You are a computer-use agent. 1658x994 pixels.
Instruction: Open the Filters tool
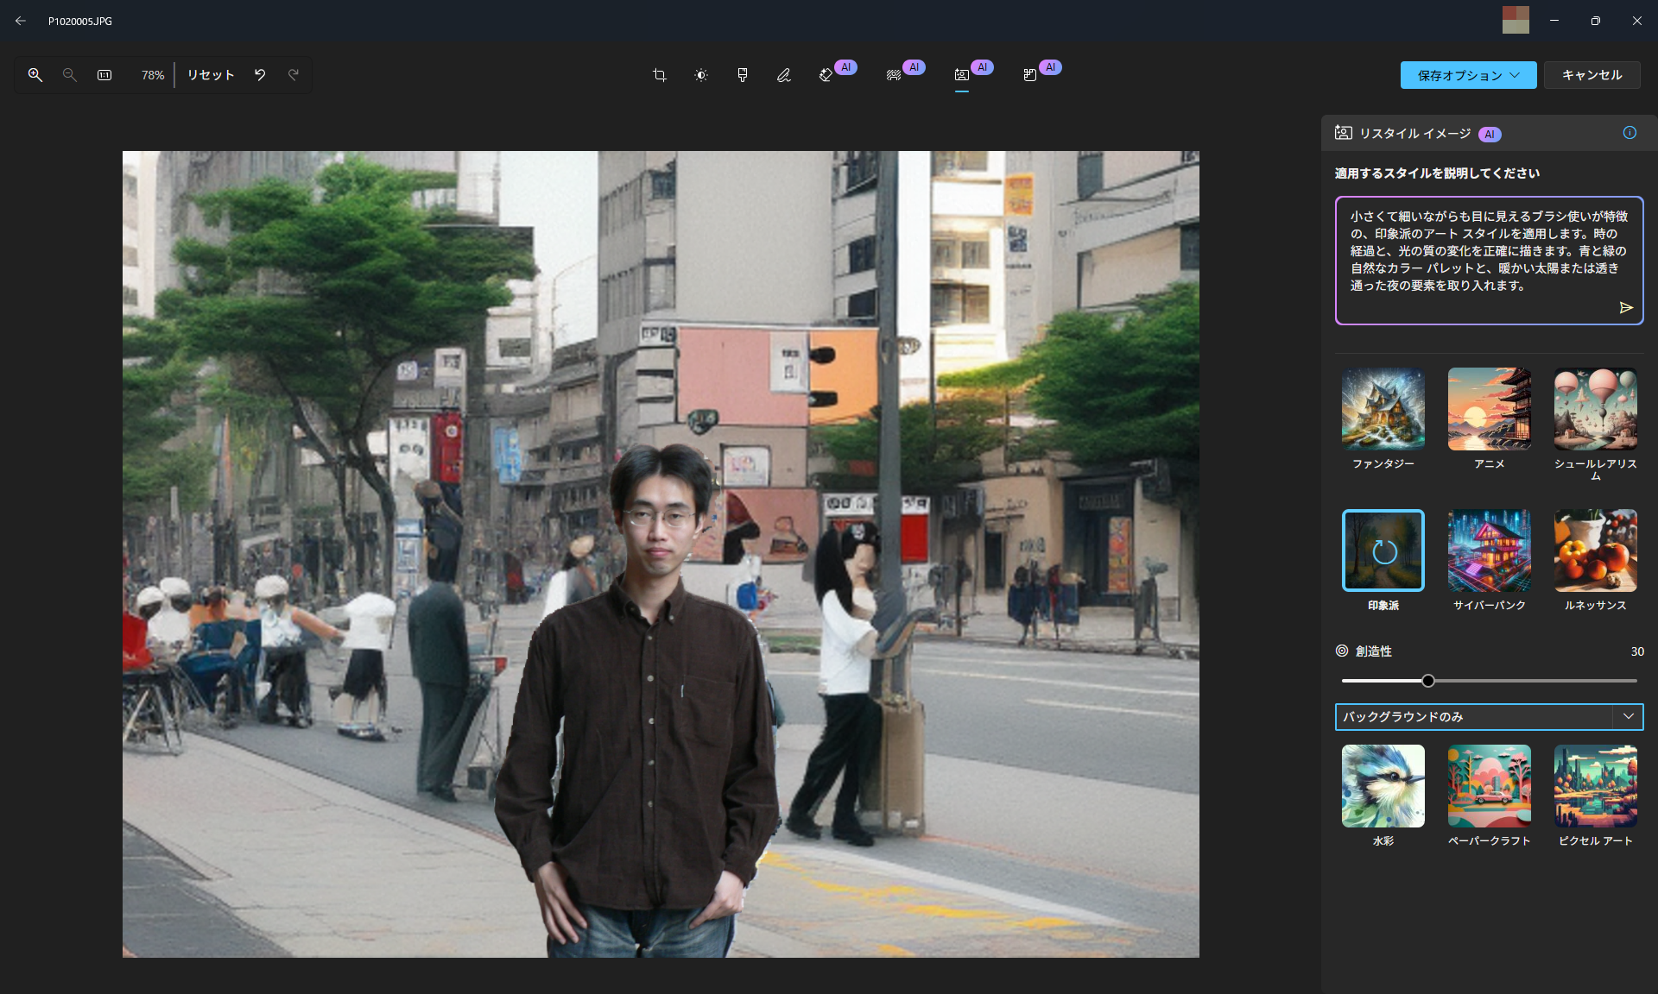(742, 75)
